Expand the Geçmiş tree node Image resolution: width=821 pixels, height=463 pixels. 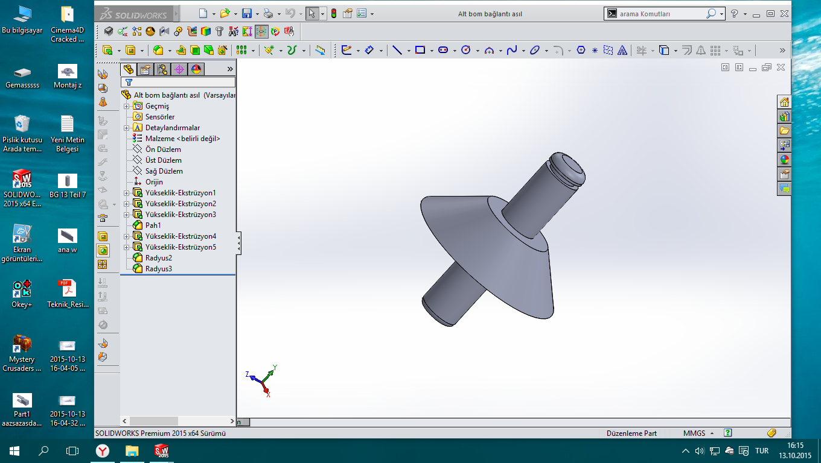(127, 106)
